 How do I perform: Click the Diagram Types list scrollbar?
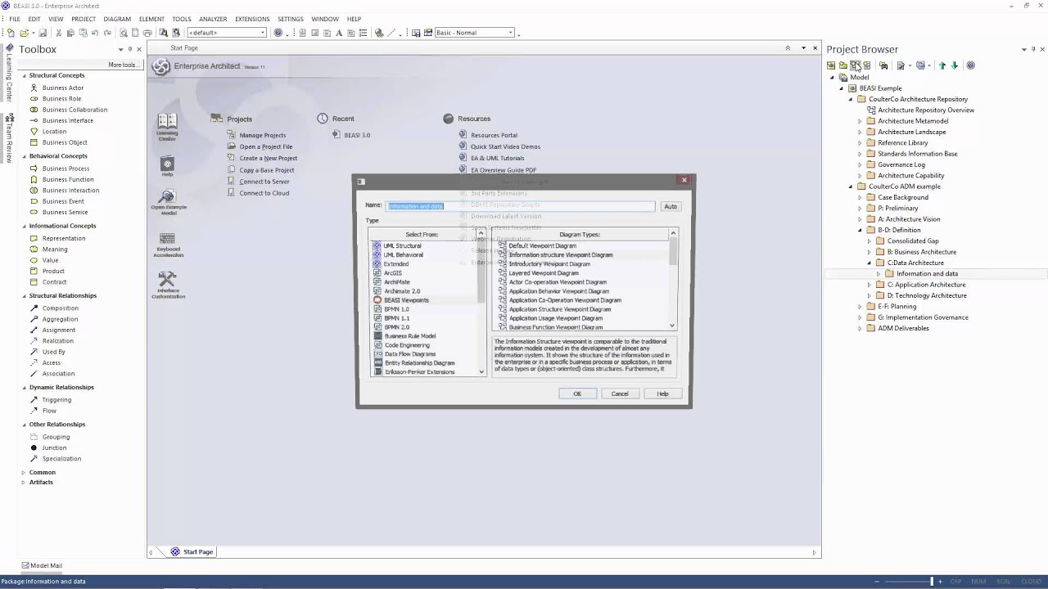pyautogui.click(x=673, y=280)
